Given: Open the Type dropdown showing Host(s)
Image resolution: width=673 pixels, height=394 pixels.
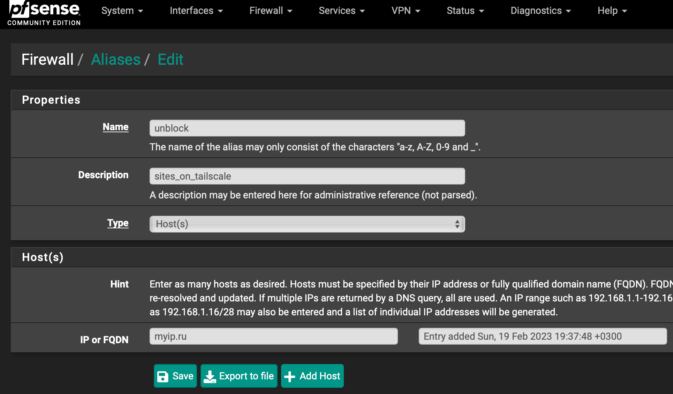Looking at the screenshot, I should pyautogui.click(x=307, y=224).
